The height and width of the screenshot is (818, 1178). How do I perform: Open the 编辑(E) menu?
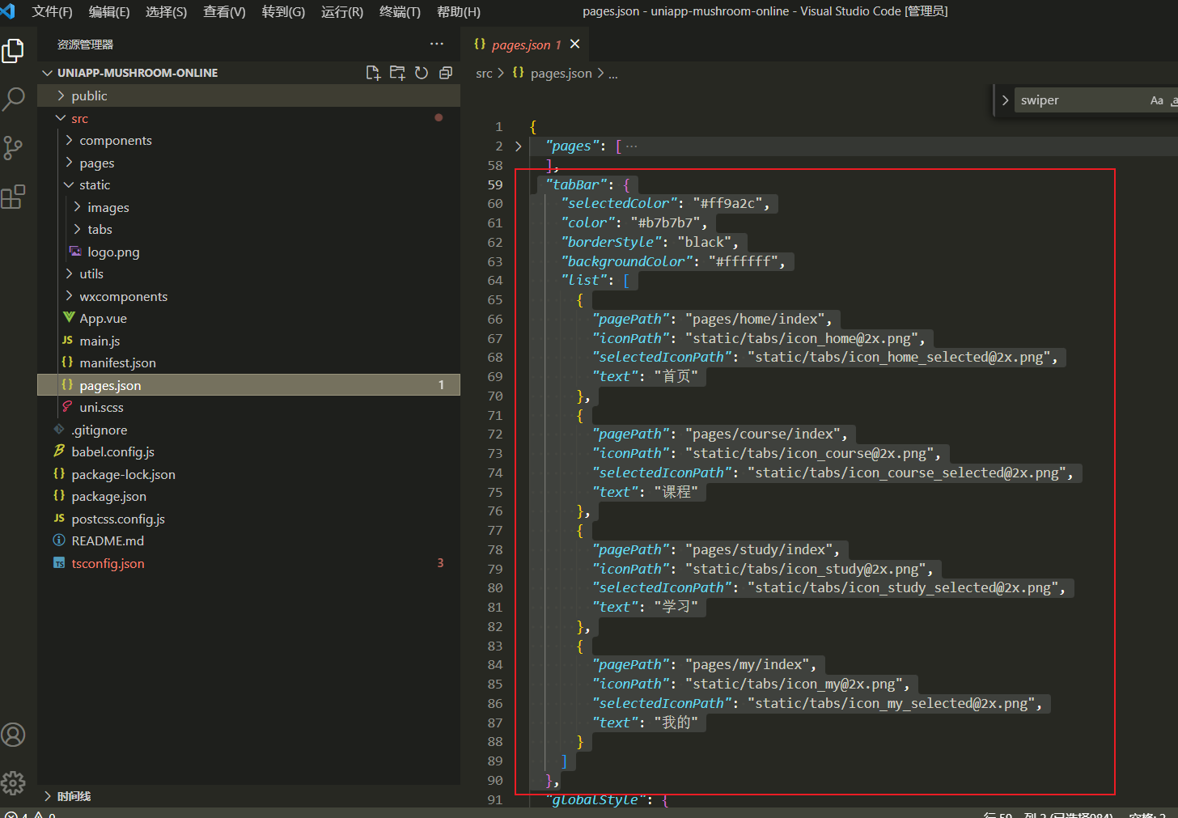click(x=109, y=11)
